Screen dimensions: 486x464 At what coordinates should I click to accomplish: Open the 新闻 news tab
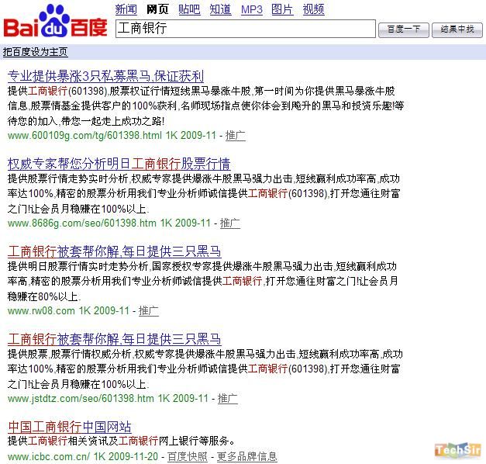coord(126,9)
